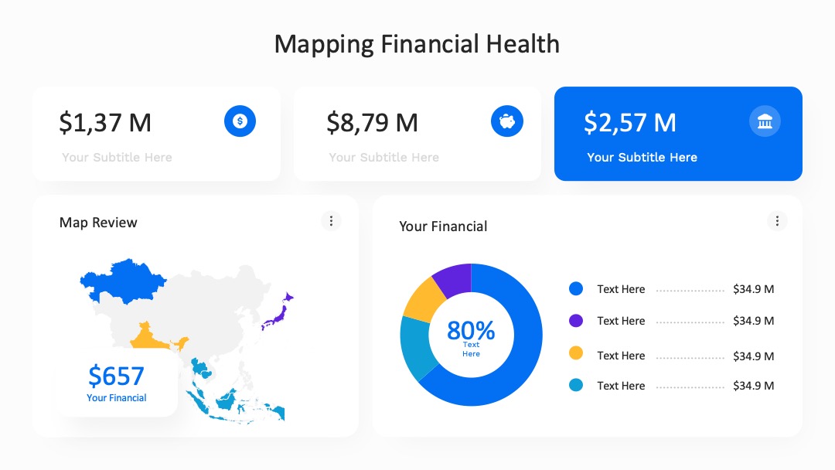Click $34.9 M in the blue legend row
The width and height of the screenshot is (835, 470).
click(x=754, y=289)
